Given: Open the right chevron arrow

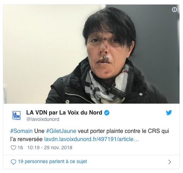Looking at the screenshot, I should point(170,162).
